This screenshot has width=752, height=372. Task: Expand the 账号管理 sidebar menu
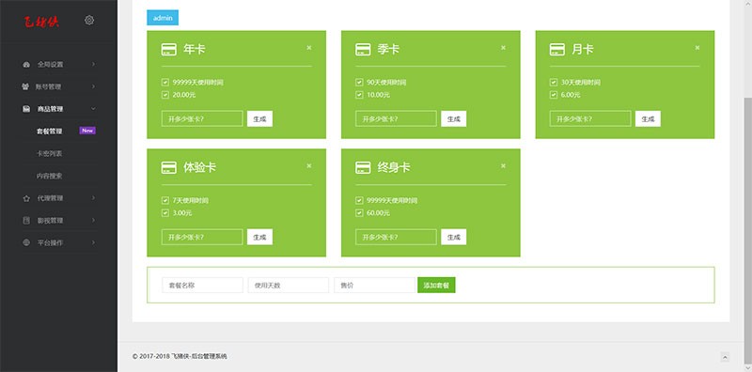pyautogui.click(x=93, y=86)
